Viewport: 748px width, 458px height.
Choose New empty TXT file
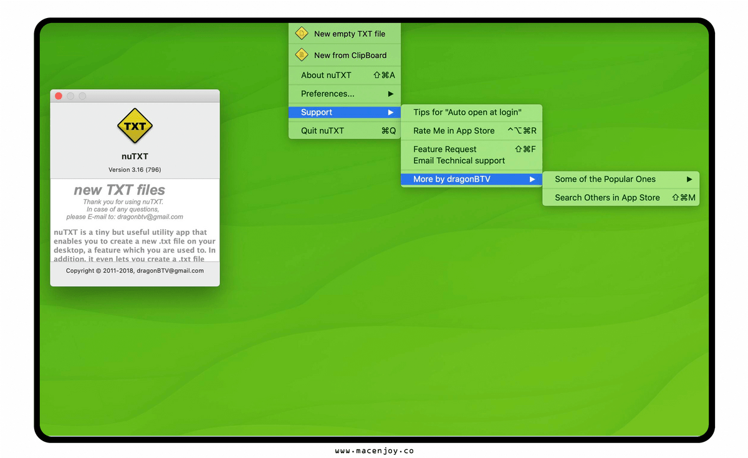click(345, 34)
